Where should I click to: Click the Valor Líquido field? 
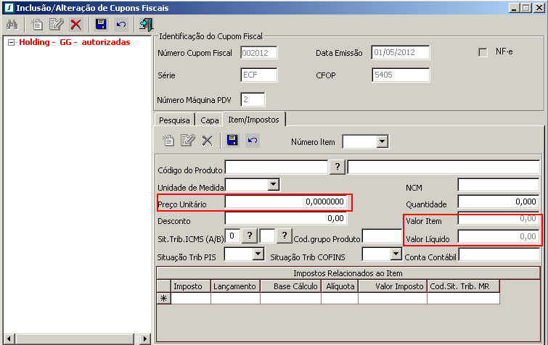tap(499, 236)
